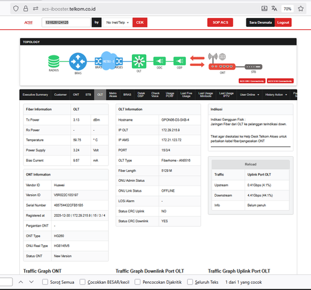Click the browser shield tracking protection icon
311x290 pixels.
16,9
